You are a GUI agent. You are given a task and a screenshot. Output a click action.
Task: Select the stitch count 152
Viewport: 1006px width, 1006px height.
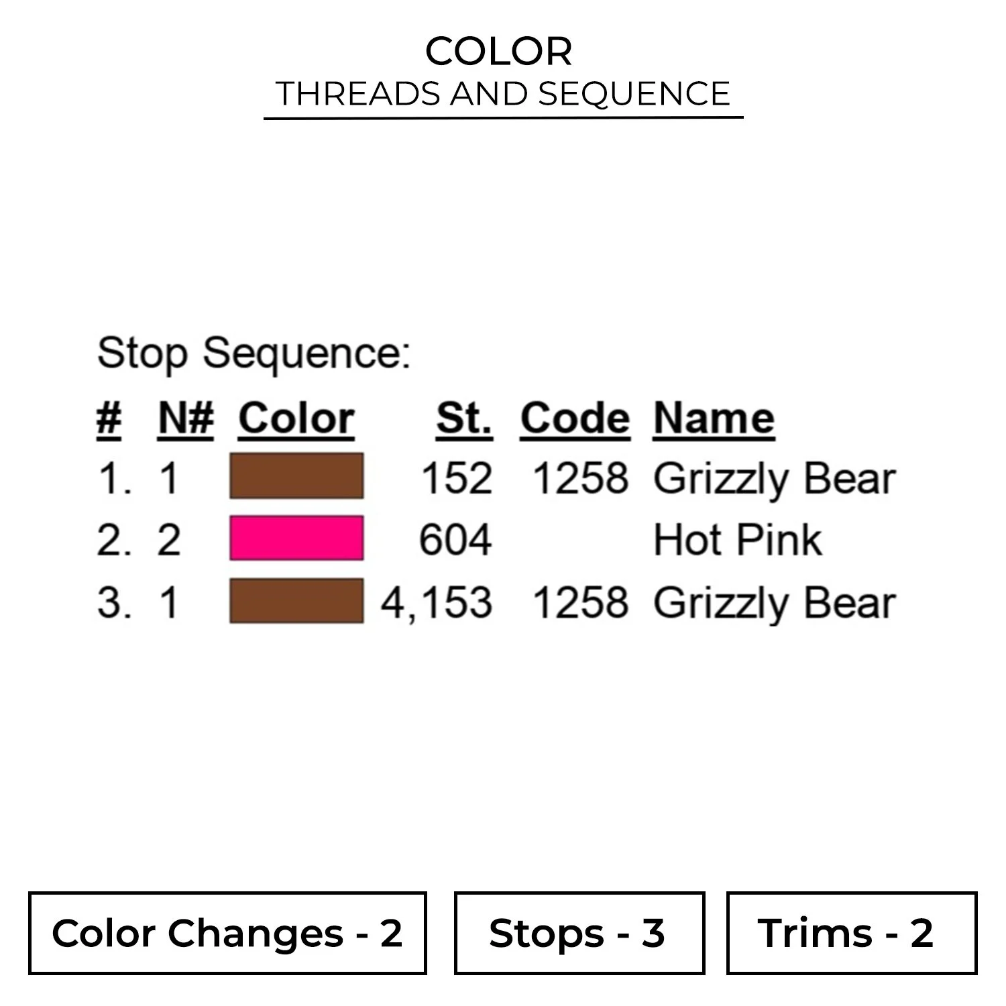point(457,479)
